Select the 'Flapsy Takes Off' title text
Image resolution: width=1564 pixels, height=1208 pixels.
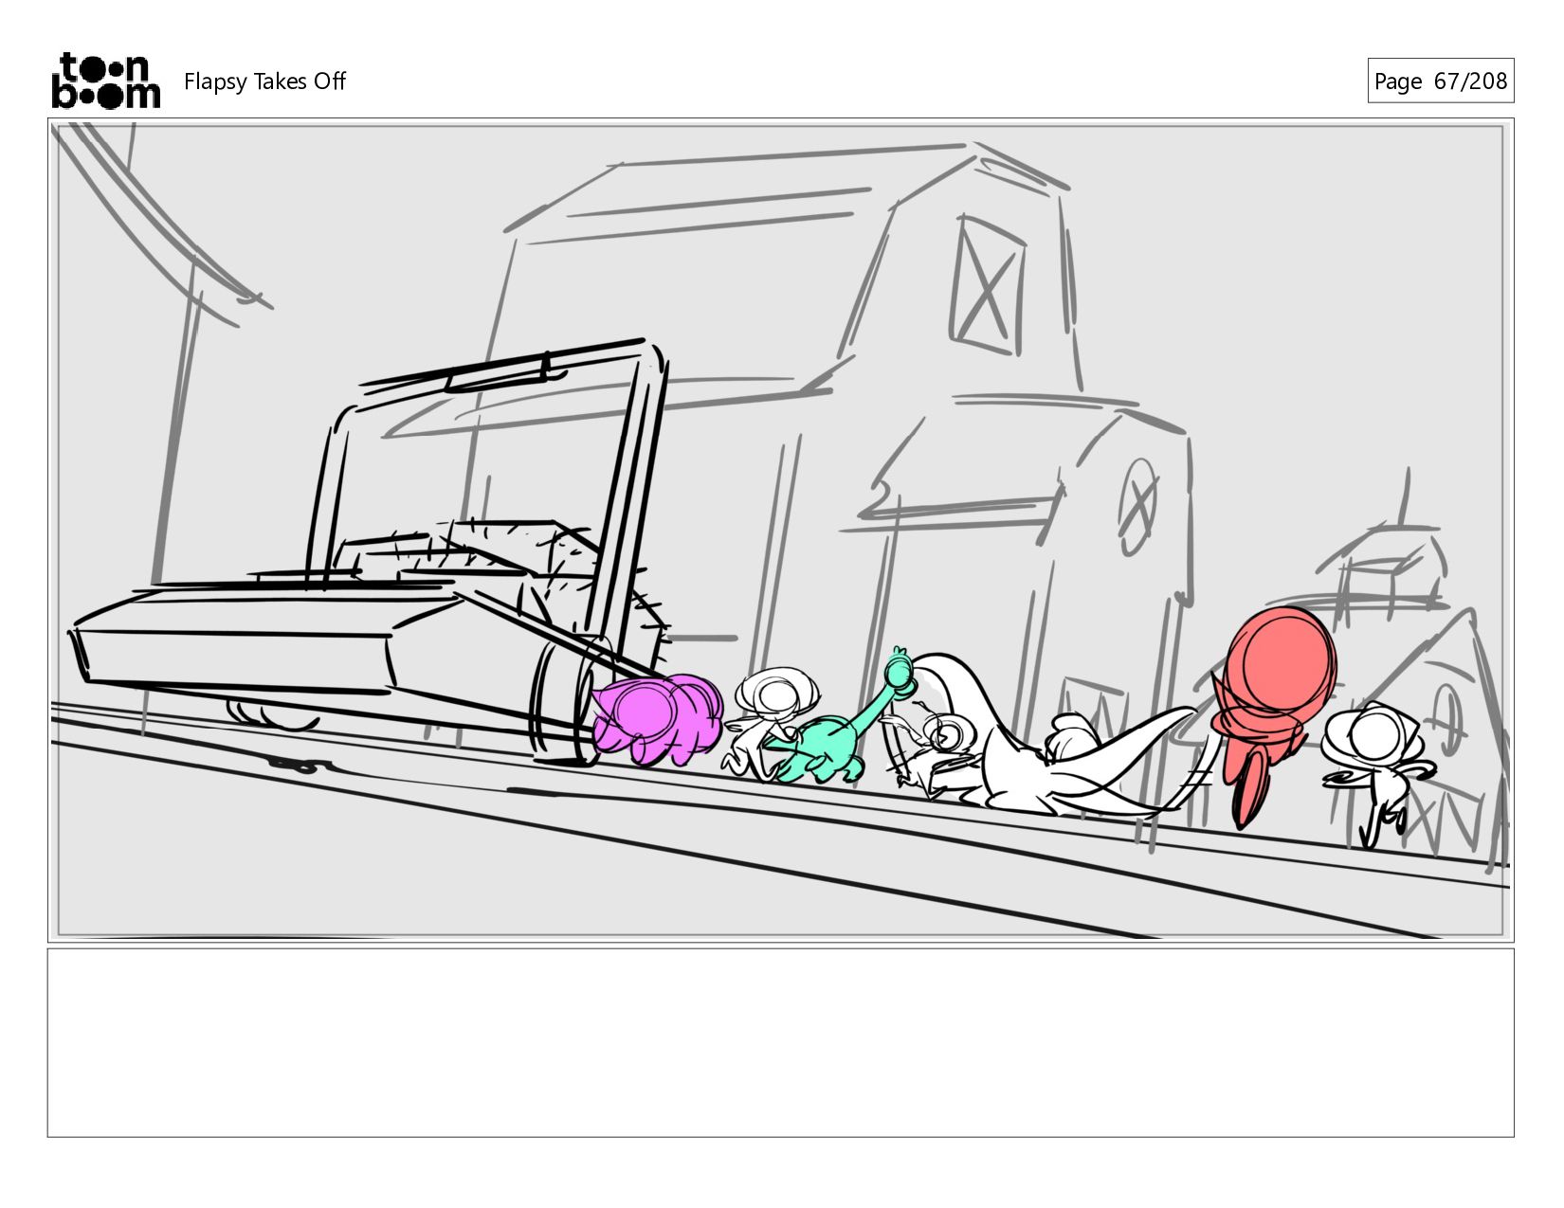coord(264,81)
